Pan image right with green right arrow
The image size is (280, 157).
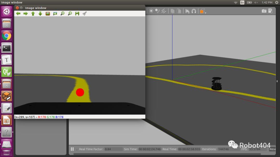(x=25, y=13)
